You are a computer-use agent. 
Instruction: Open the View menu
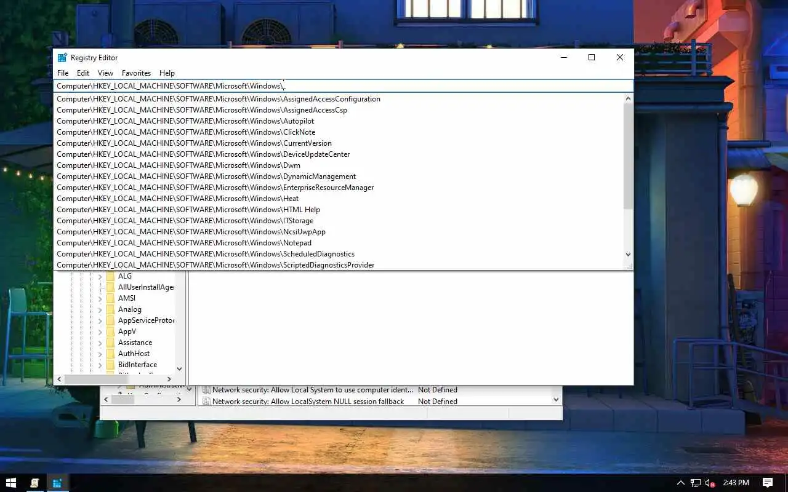pyautogui.click(x=105, y=73)
